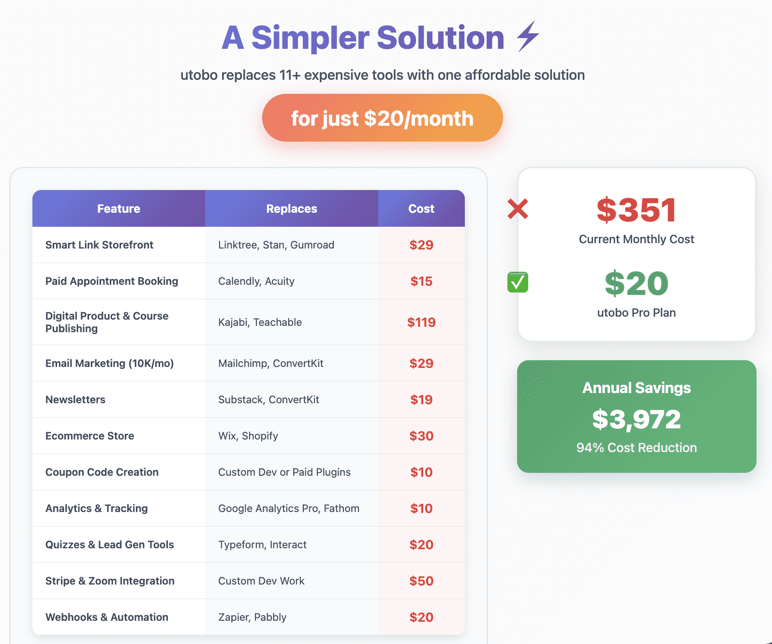Click the lightning bolt icon beside the title
Image resolution: width=772 pixels, height=644 pixels.
tap(528, 36)
